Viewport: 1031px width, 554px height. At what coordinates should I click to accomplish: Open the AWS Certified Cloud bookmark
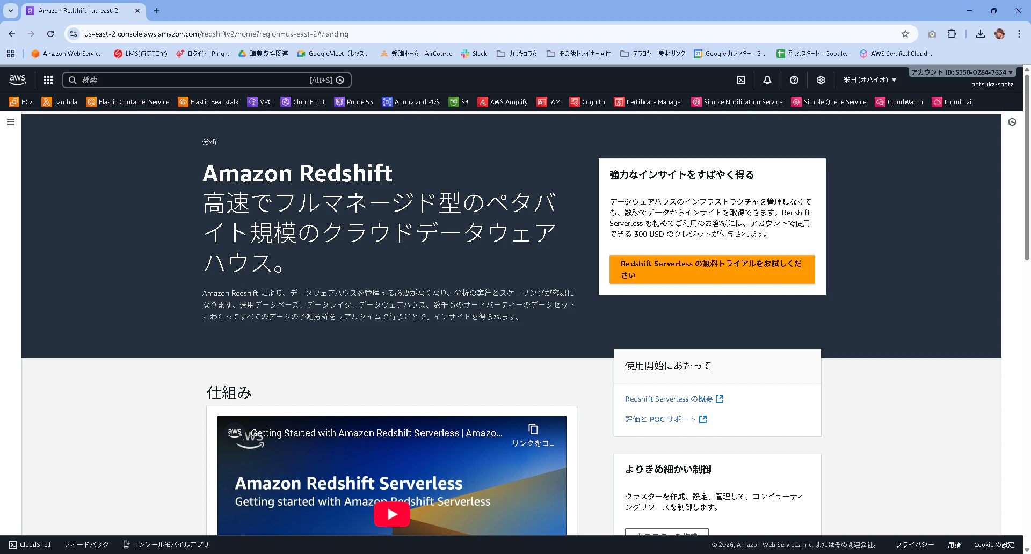point(896,54)
